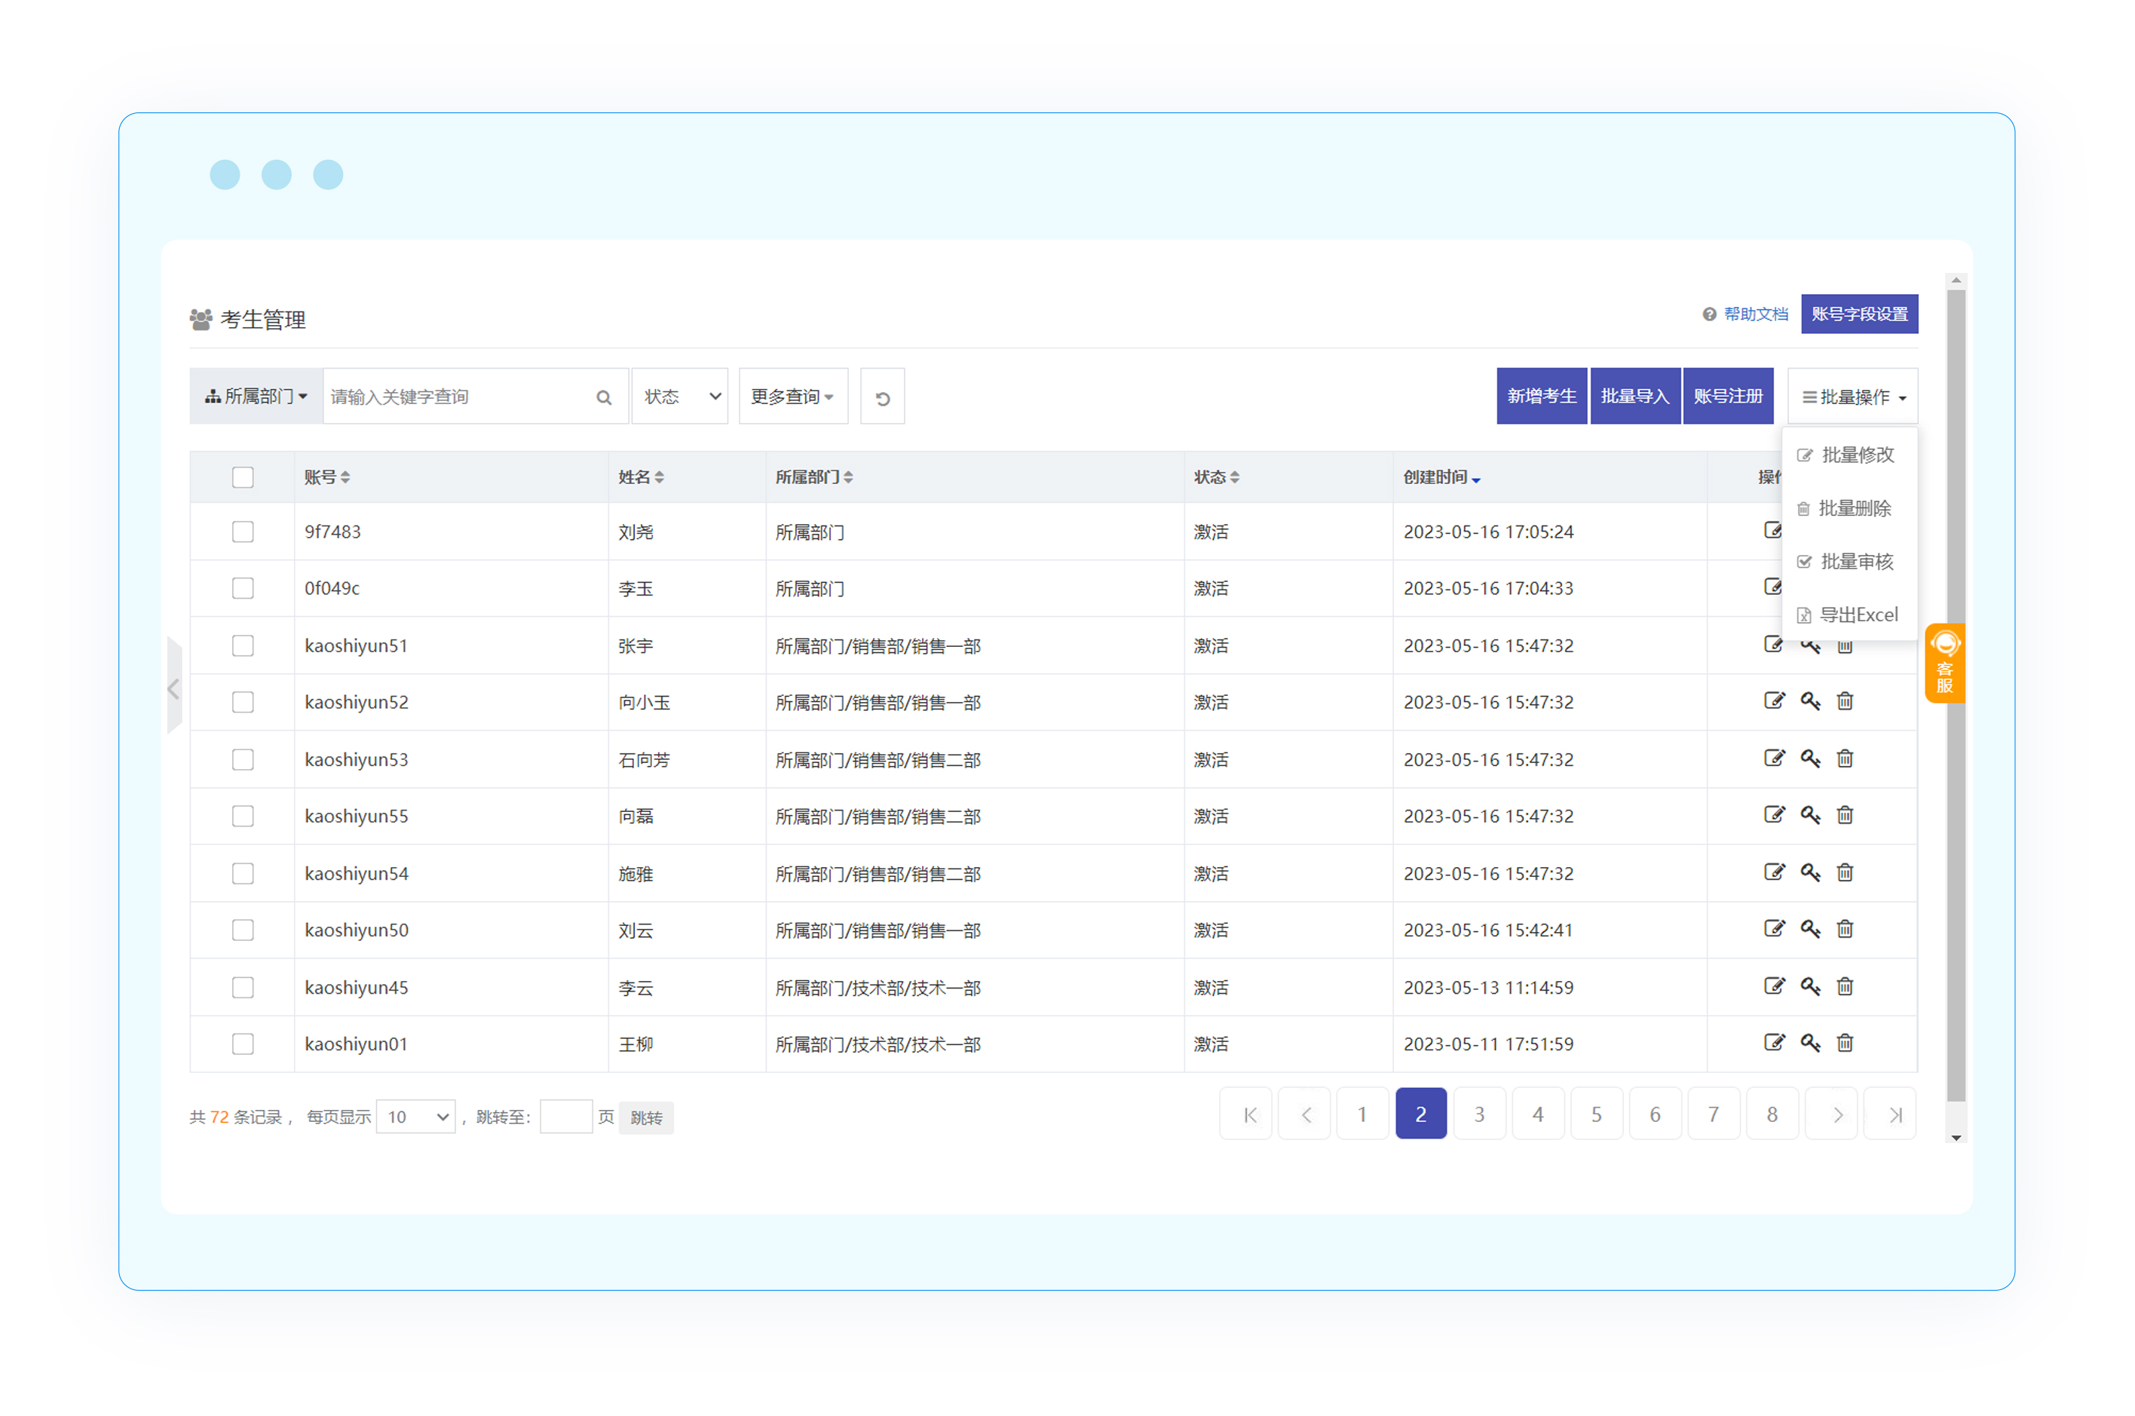Click trash delete icon for kaoshiyun01

1844,1043
